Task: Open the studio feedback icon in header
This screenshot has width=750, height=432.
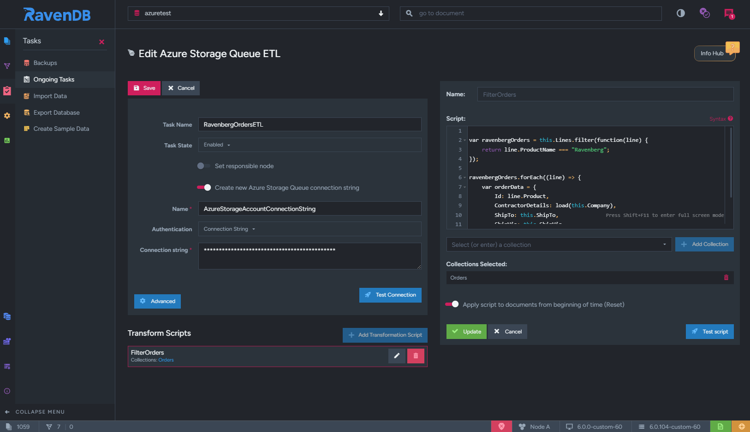Action: point(705,13)
